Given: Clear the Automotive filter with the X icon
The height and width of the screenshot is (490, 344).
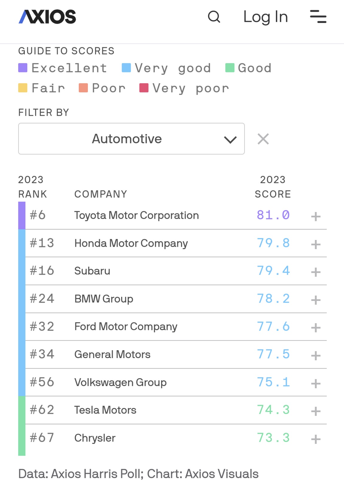Looking at the screenshot, I should pyautogui.click(x=263, y=139).
